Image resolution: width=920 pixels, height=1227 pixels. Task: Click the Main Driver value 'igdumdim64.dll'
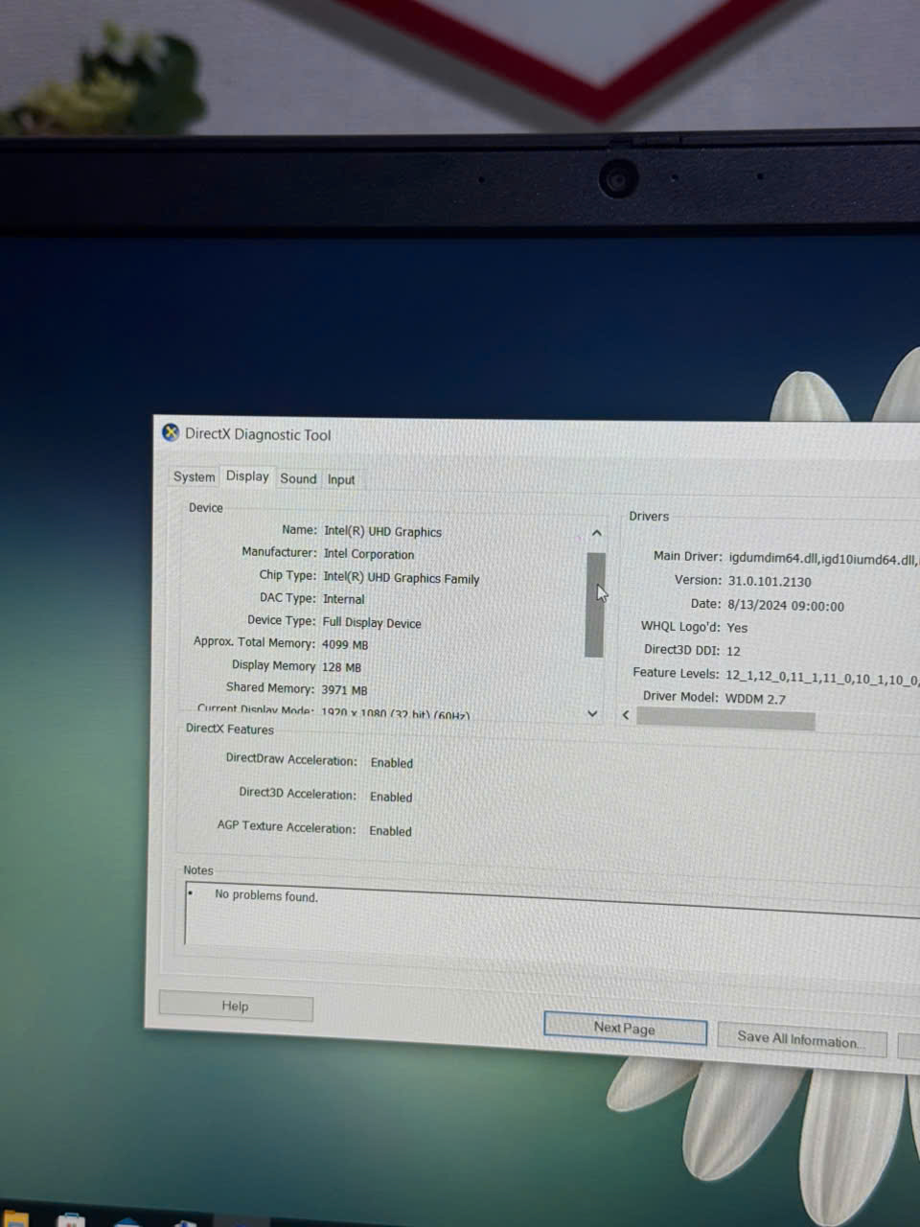point(773,558)
